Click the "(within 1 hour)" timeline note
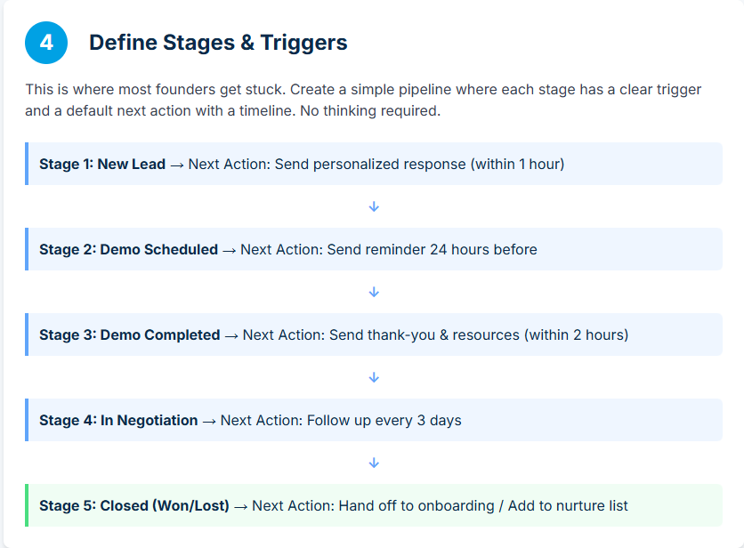The width and height of the screenshot is (744, 548). tap(517, 164)
